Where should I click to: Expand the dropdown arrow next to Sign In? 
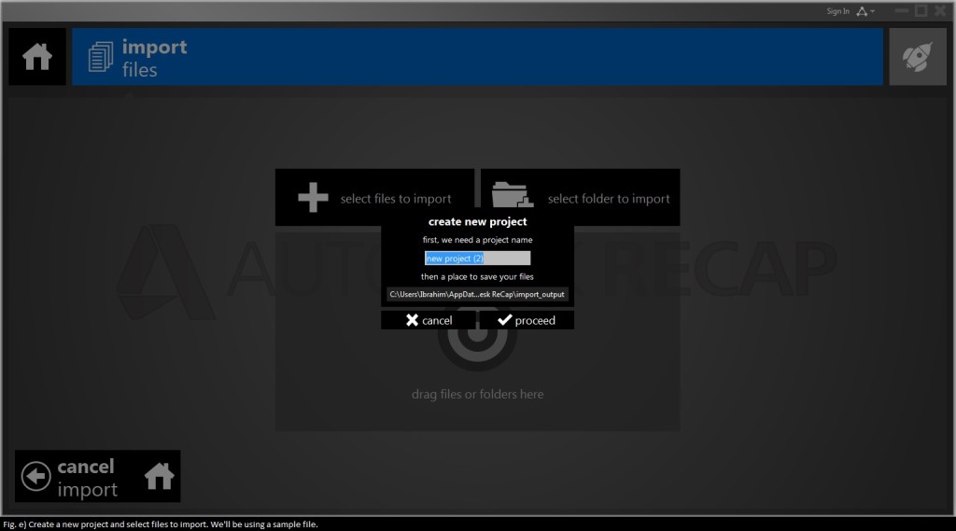[873, 11]
